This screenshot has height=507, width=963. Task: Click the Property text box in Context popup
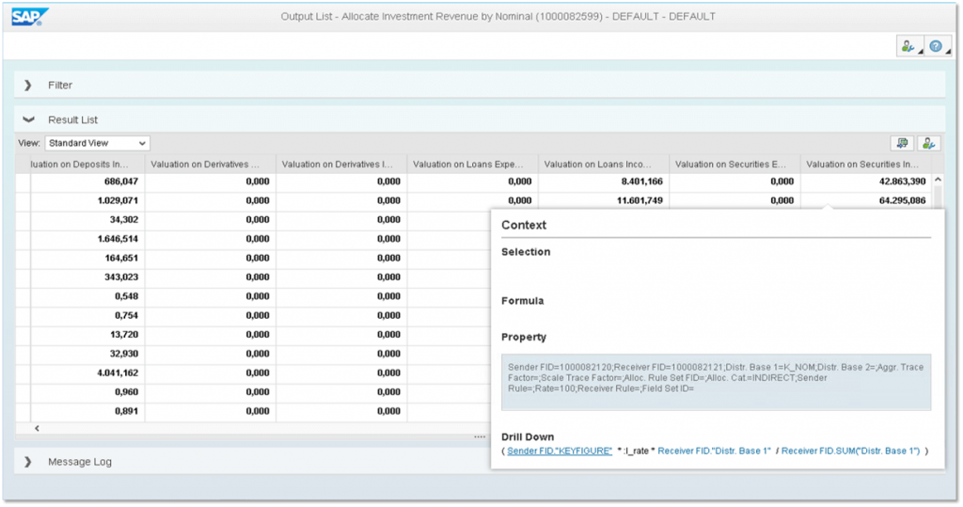click(716, 382)
